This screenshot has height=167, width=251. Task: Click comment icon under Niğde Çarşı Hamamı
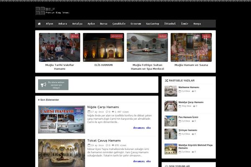click(x=107, y=112)
